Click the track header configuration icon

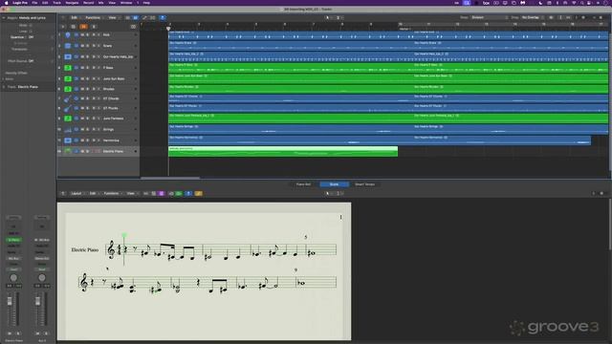133,27
